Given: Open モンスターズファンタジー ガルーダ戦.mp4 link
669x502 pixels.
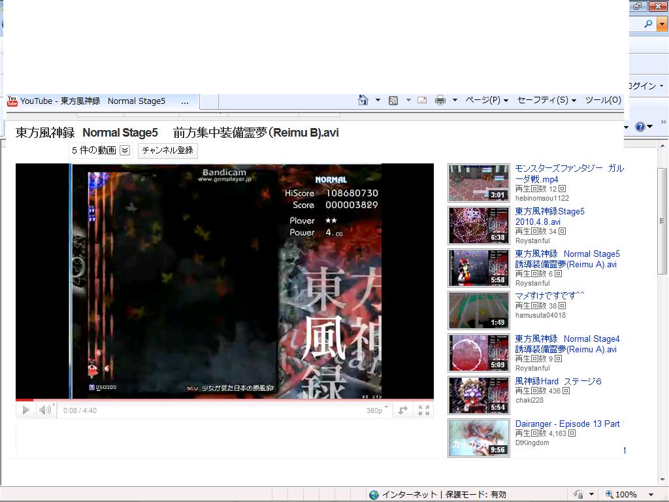Looking at the screenshot, I should click(x=570, y=173).
